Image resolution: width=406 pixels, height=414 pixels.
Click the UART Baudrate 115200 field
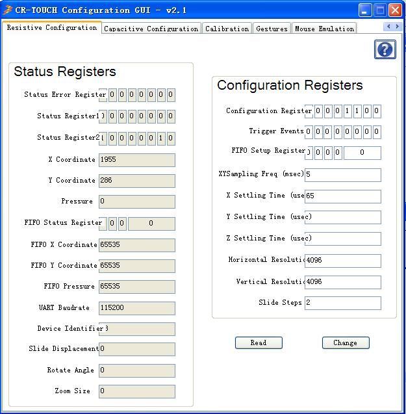(137, 308)
